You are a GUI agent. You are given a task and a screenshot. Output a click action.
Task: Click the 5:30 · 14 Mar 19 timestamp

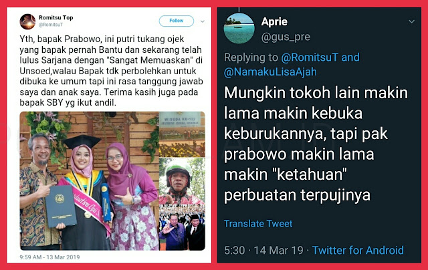(x=263, y=250)
